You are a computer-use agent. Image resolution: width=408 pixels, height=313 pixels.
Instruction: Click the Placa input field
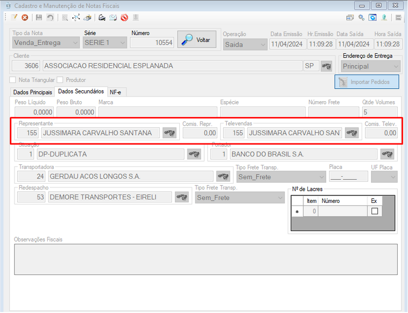[x=349, y=177]
